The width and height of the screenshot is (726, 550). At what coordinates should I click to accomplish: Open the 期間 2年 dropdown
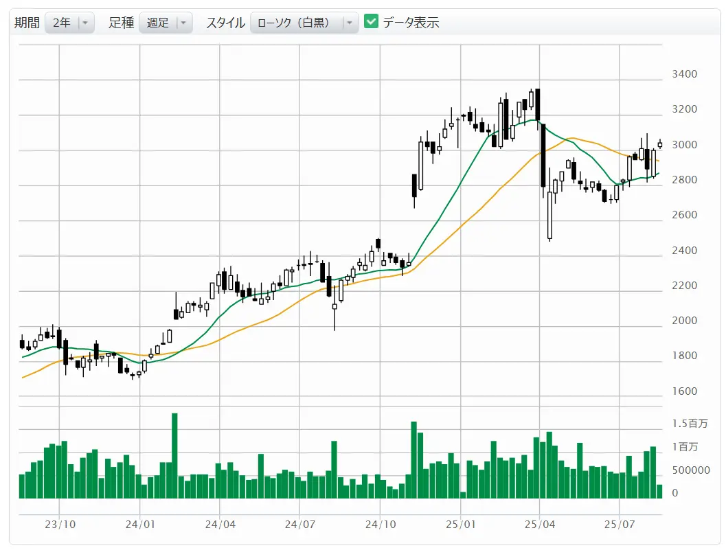coord(69,23)
